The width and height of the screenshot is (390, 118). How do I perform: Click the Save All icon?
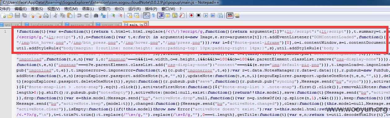pyautogui.click(x=24, y=15)
